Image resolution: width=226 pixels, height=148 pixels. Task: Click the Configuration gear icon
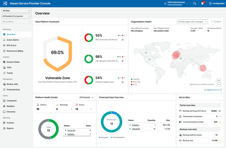(210, 3)
